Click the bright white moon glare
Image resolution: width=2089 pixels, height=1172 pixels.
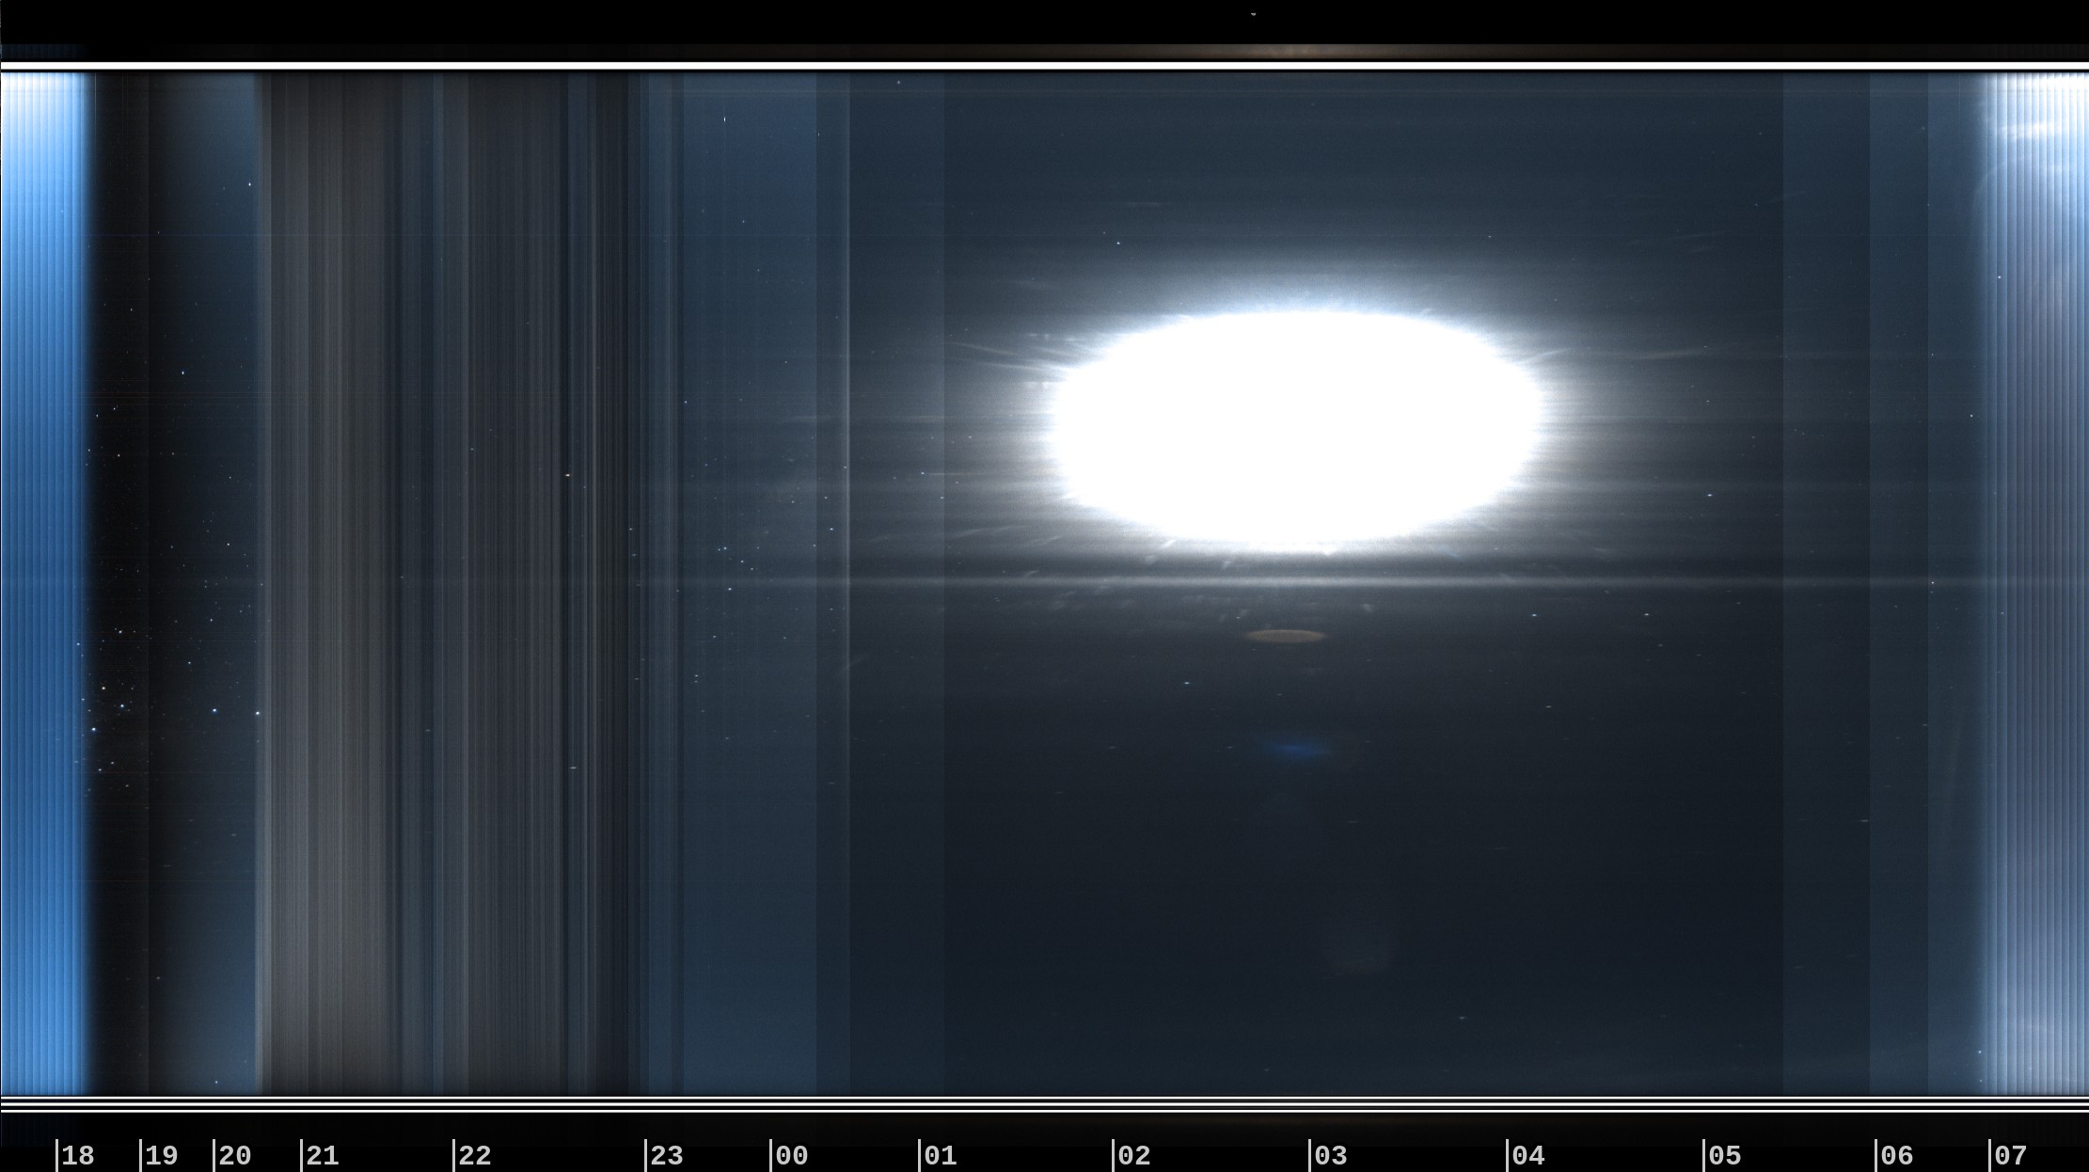(x=1297, y=430)
